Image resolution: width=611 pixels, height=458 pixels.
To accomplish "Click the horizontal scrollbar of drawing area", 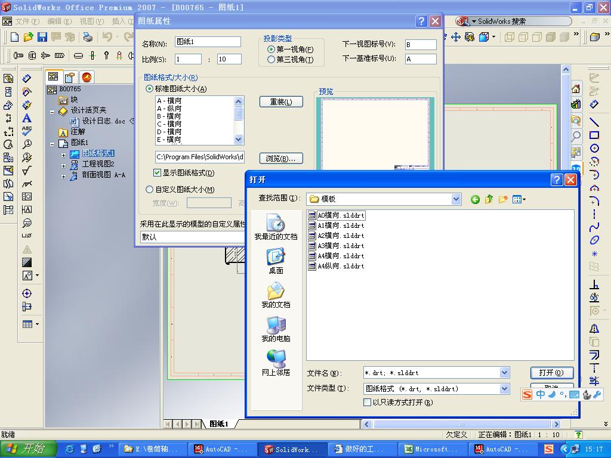I will click(x=461, y=424).
